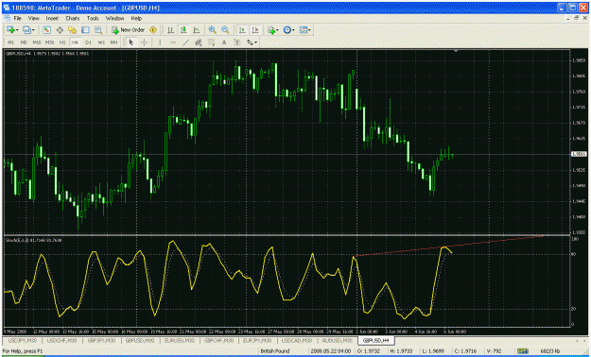Select the text 'A' tool
Viewport: 591px width, 357px height.
224,42
